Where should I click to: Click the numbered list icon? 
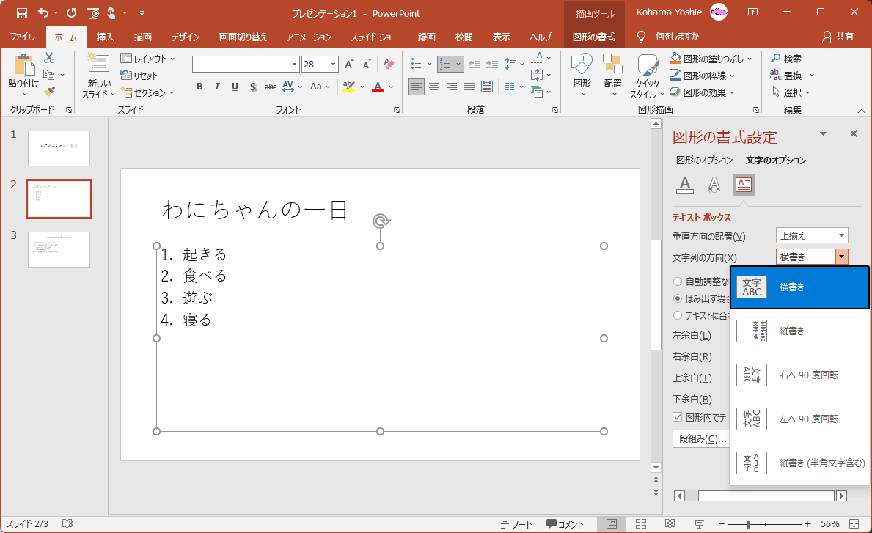(445, 64)
